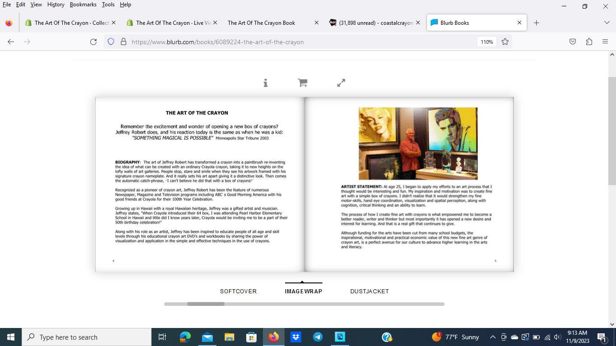Open the Save to Pocket icon
Viewport: 616px width, 346px height.
(573, 42)
